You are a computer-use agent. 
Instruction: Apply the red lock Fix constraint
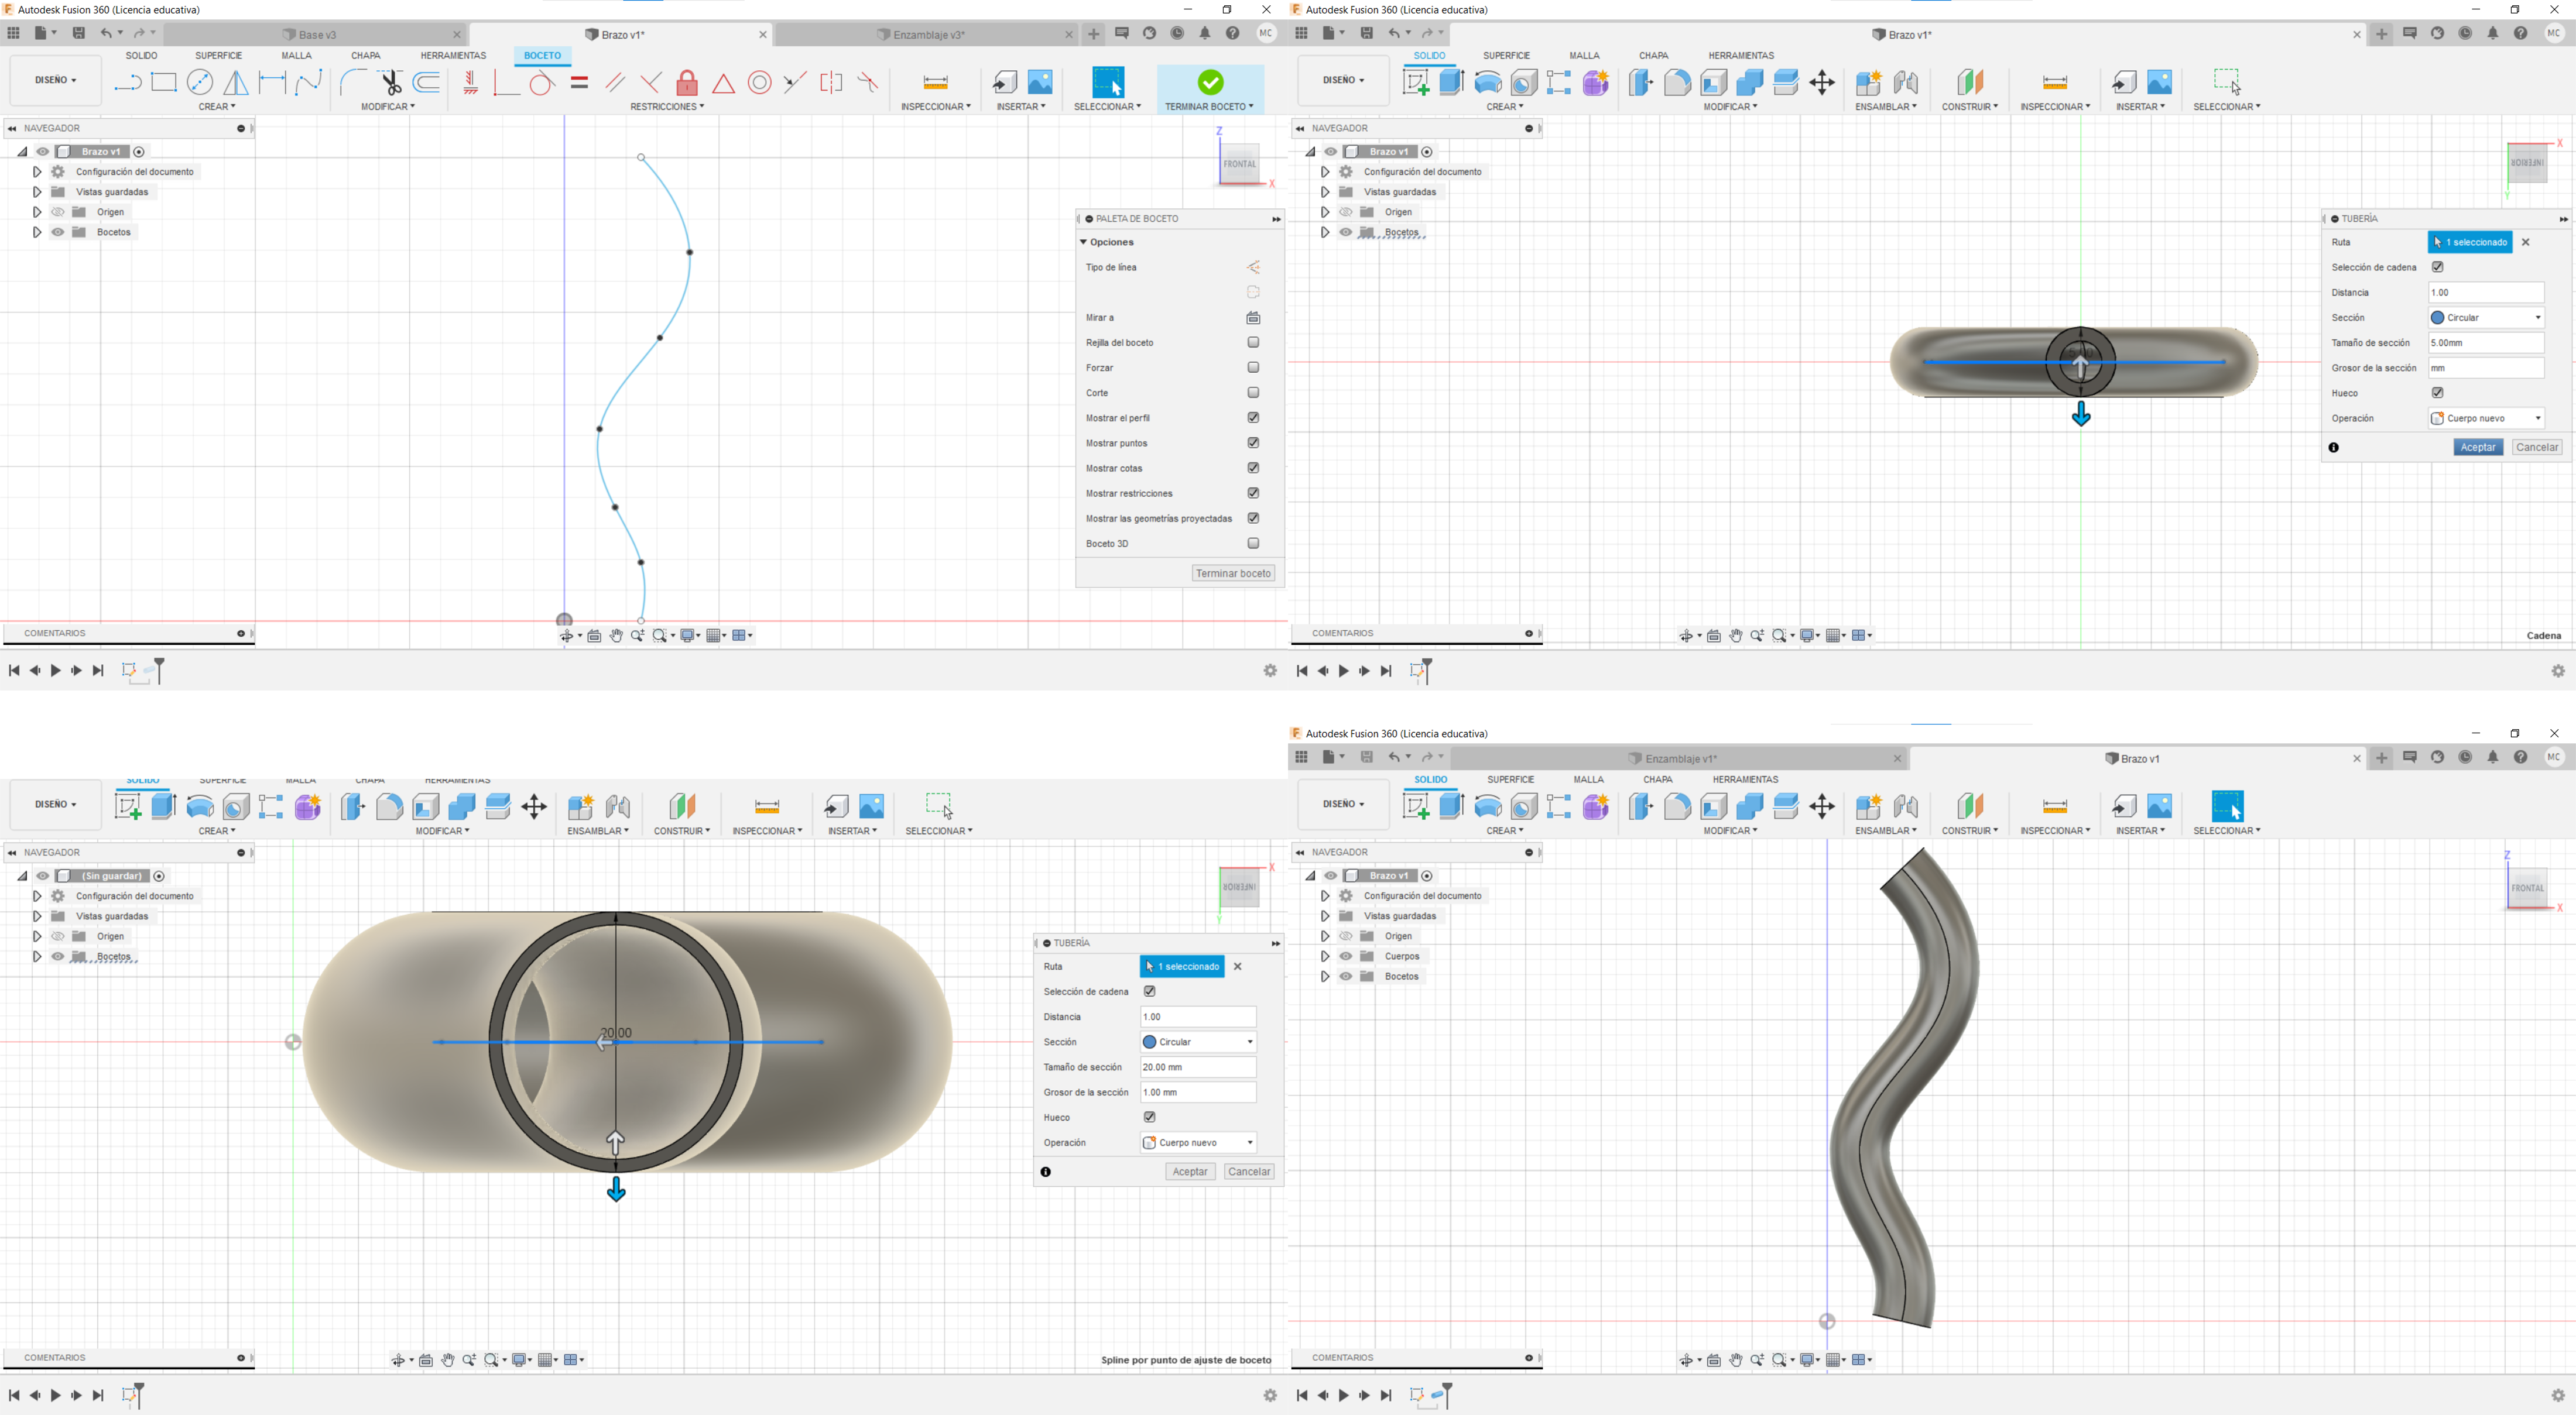pos(687,83)
